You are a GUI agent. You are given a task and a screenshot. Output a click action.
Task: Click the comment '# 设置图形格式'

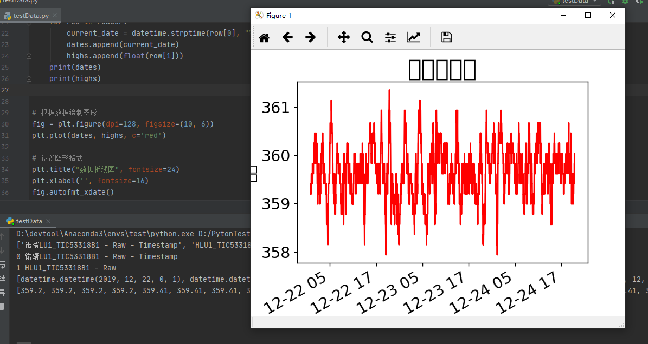point(57,158)
